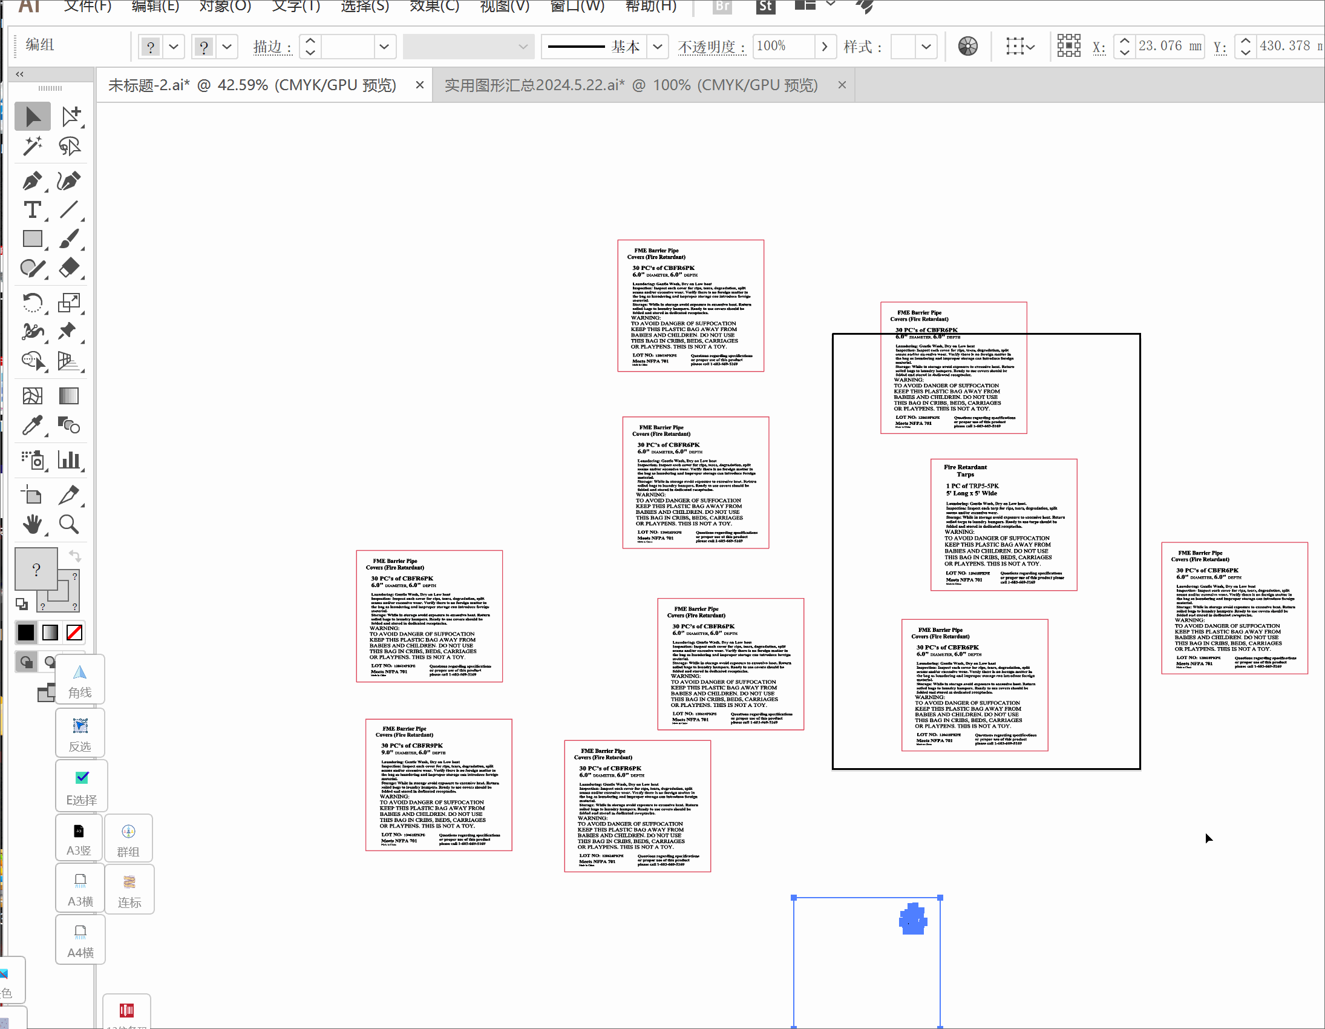Click the 群组 plugin button
1325x1029 pixels.
click(x=129, y=839)
